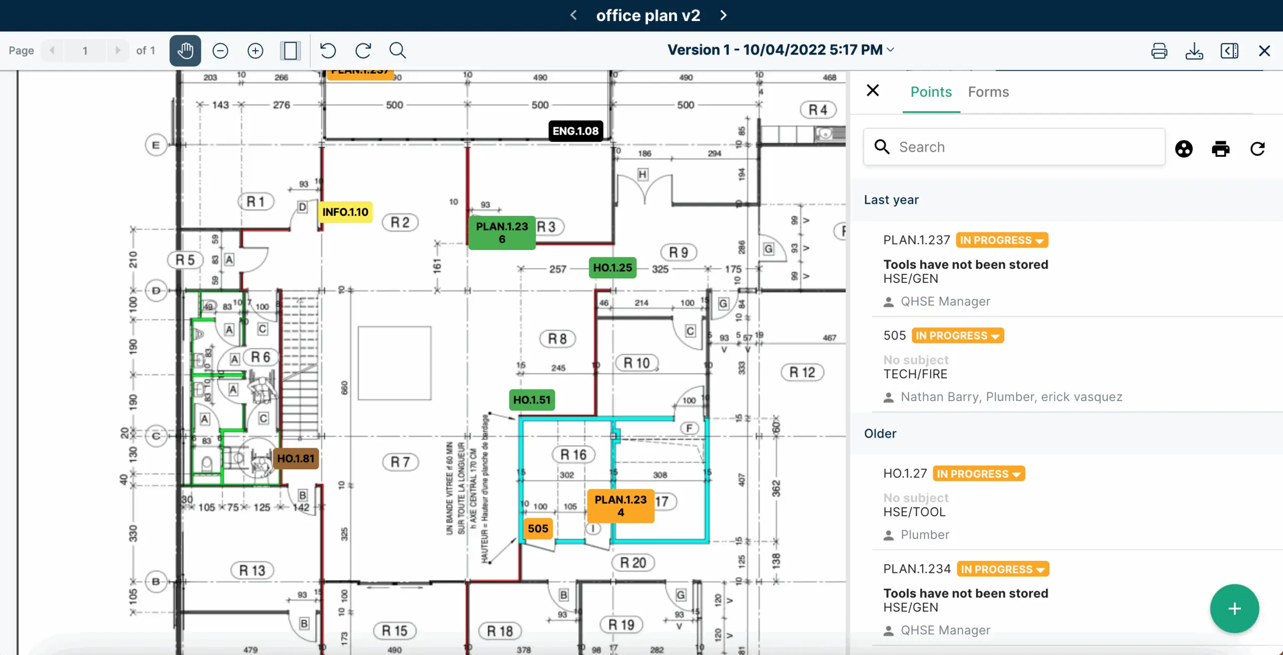Zoom out with the minus icon

(x=220, y=51)
